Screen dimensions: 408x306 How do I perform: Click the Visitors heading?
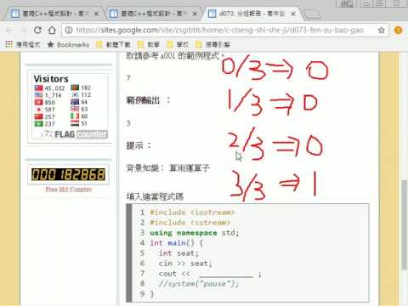tap(51, 79)
